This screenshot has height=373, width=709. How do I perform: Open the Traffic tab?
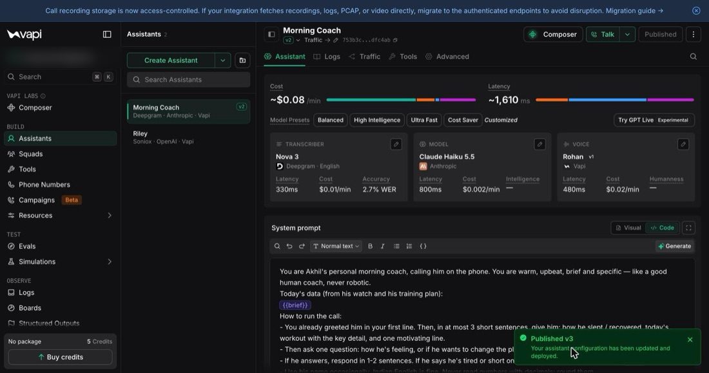[364, 57]
